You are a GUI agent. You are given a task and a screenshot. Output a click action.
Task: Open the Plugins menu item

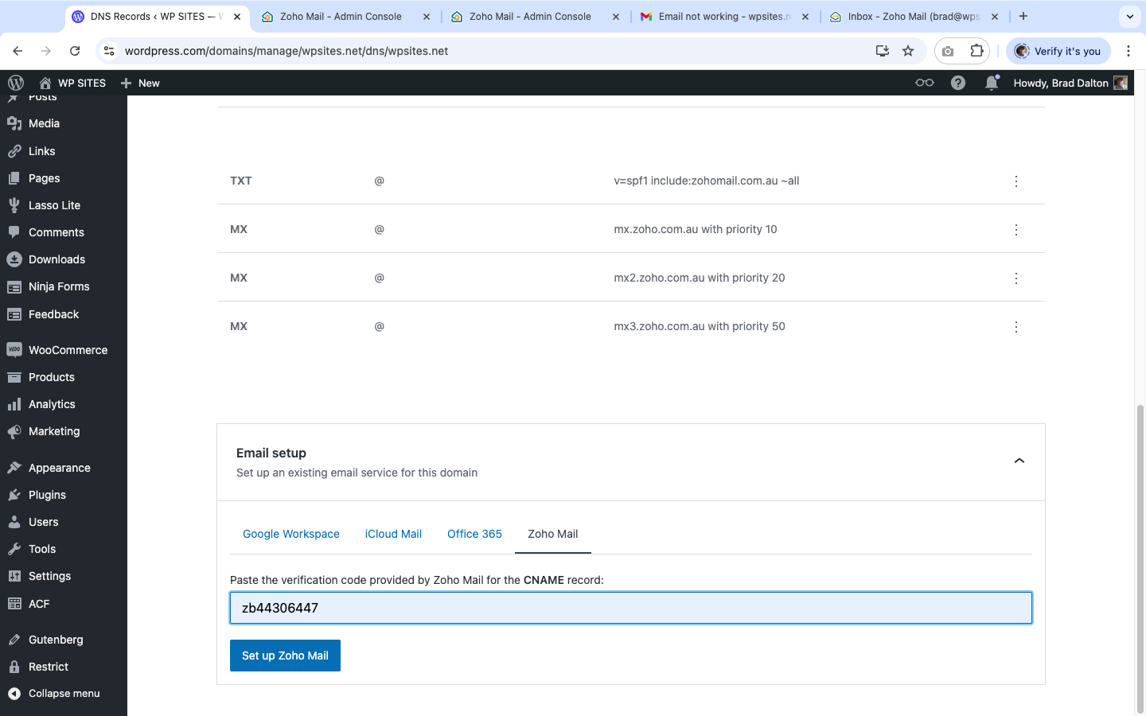47,495
